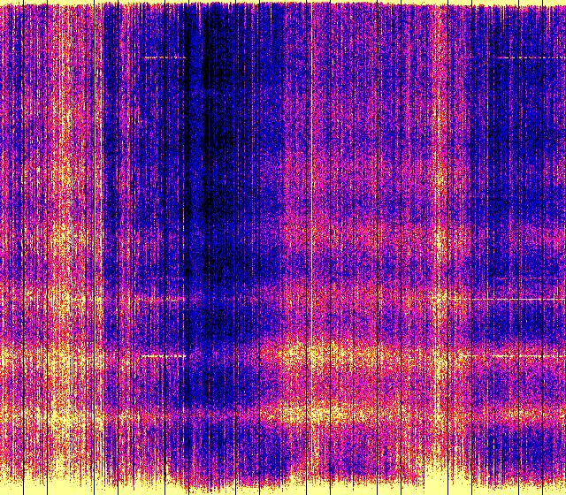Click the white horizontal dash at lower left

click(x=164, y=356)
